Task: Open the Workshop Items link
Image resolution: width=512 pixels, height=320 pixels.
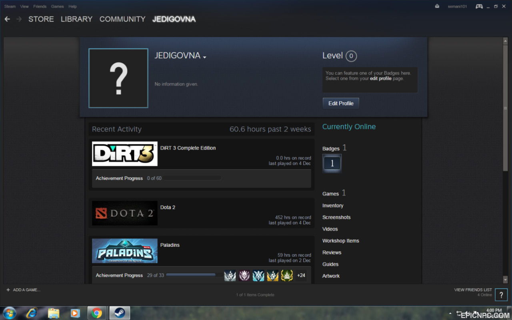Action: pyautogui.click(x=341, y=241)
